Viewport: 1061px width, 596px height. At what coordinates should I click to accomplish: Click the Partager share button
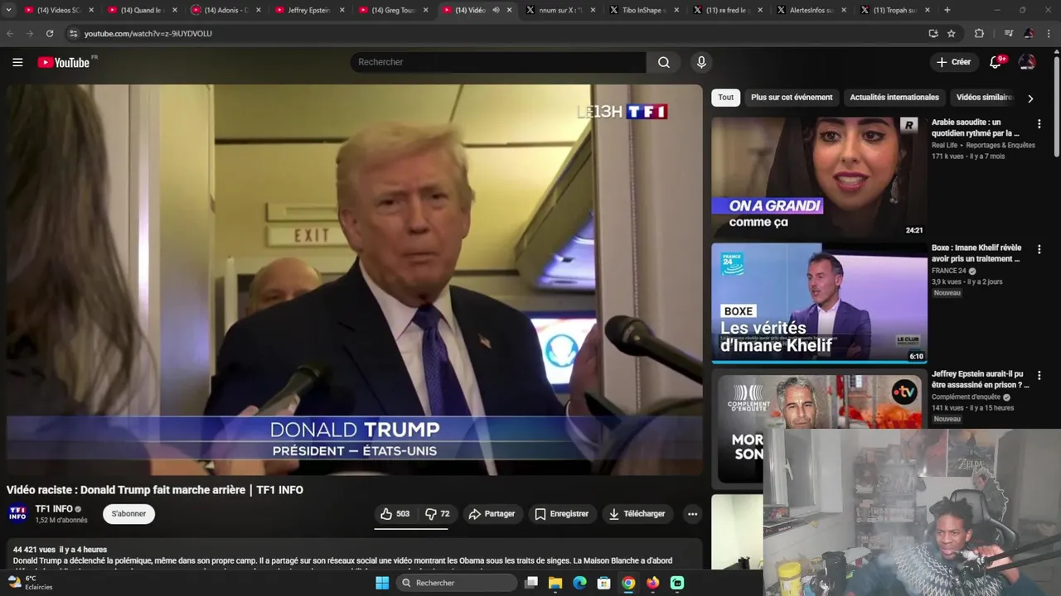point(492,514)
